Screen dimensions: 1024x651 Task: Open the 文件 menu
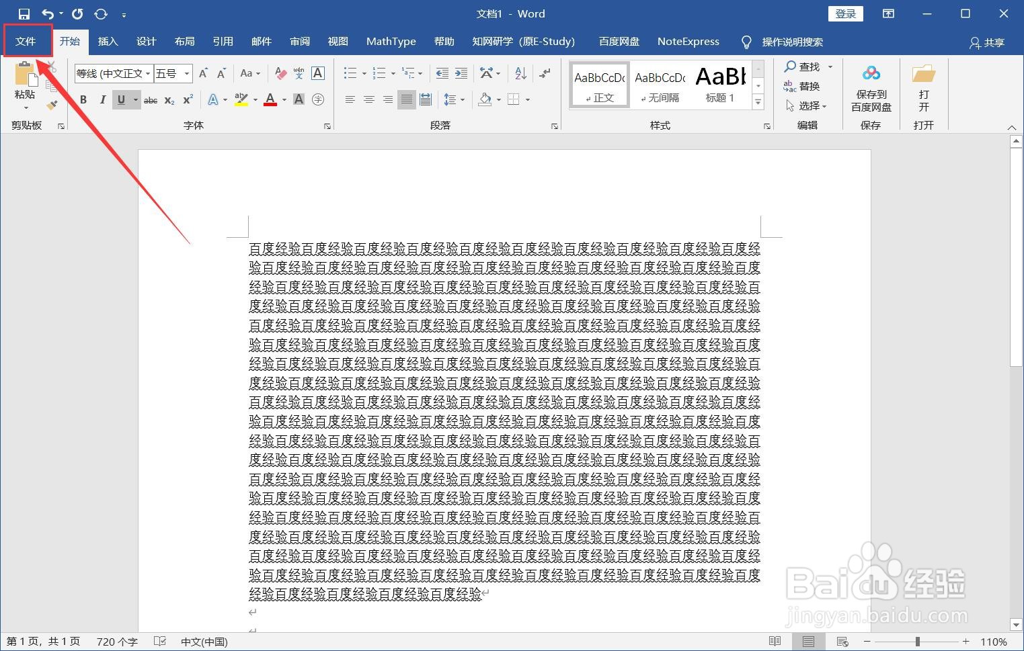click(27, 41)
